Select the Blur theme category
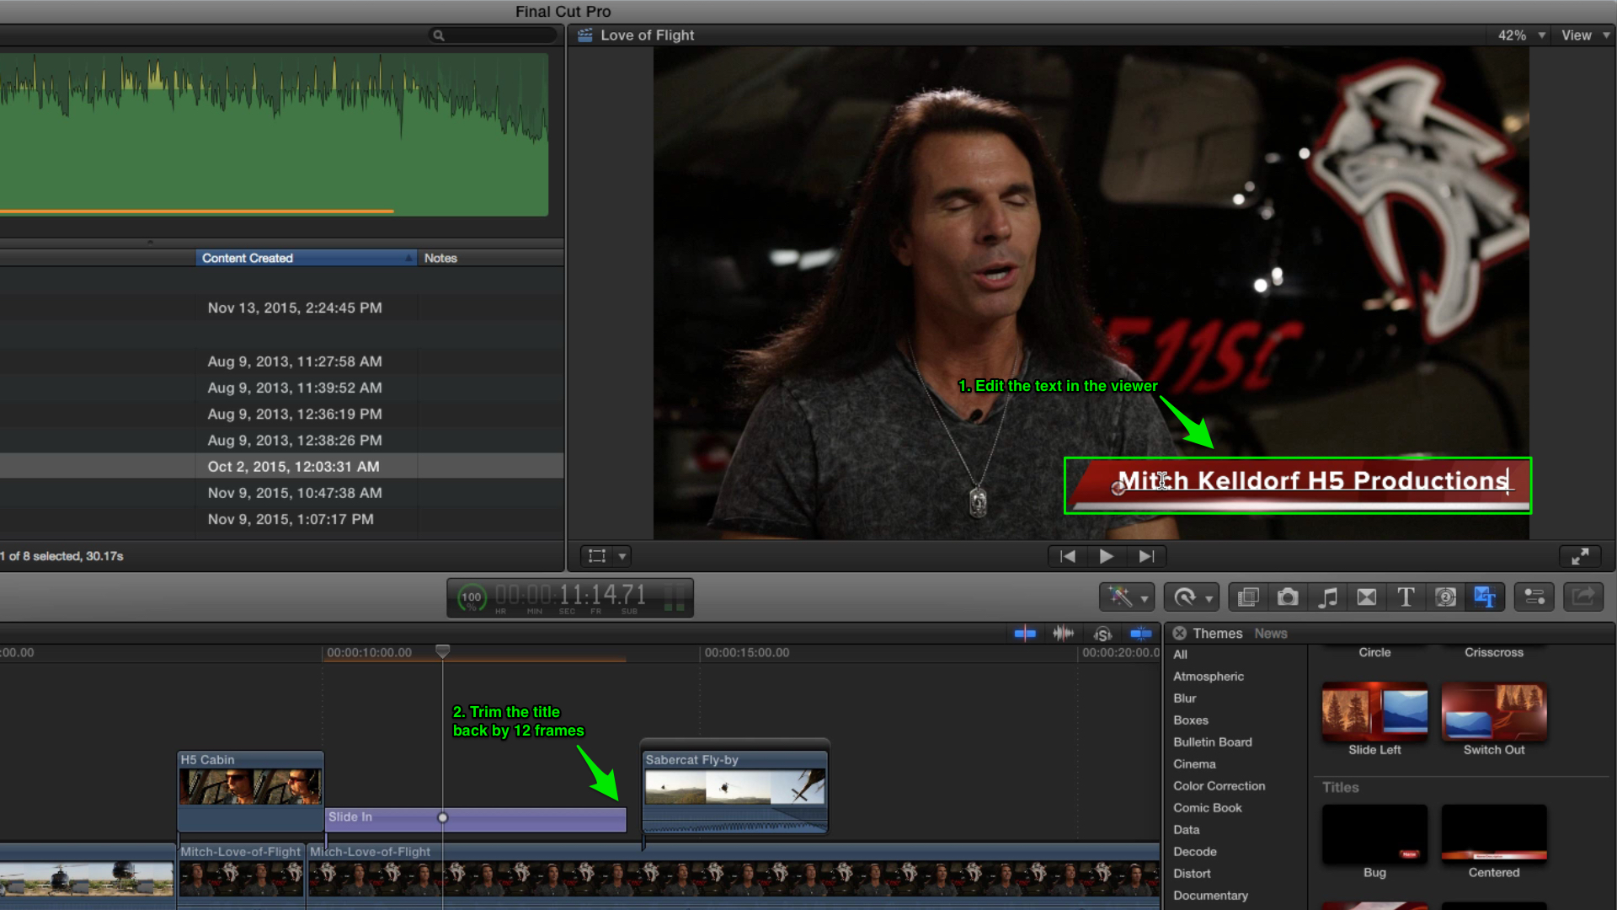 click(x=1185, y=699)
